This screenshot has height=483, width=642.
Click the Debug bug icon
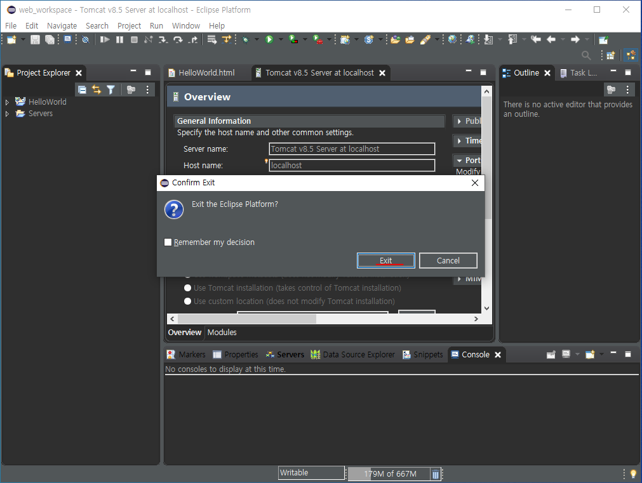(x=246, y=40)
